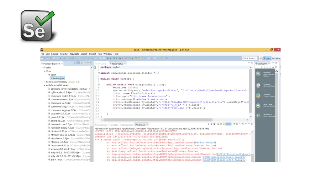Click Samples icon in Welcome panel
The image size is (321, 180).
pyautogui.click(x=258, y=96)
